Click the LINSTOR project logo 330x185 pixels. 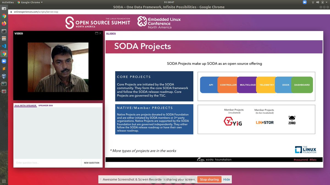click(x=265, y=123)
